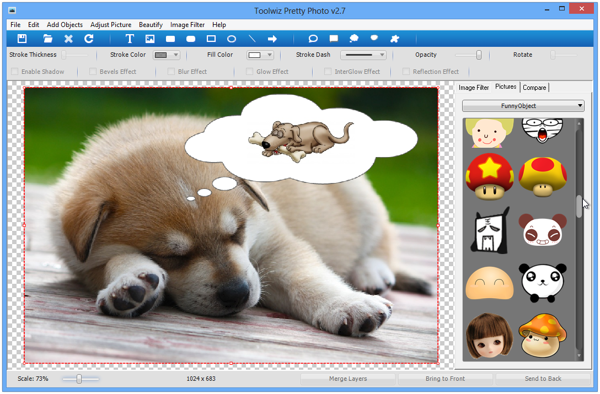
Task: Pick the red star mushroom sticker
Action: pos(489,176)
